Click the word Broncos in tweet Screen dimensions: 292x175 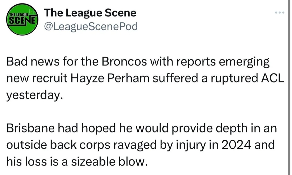tap(124, 62)
